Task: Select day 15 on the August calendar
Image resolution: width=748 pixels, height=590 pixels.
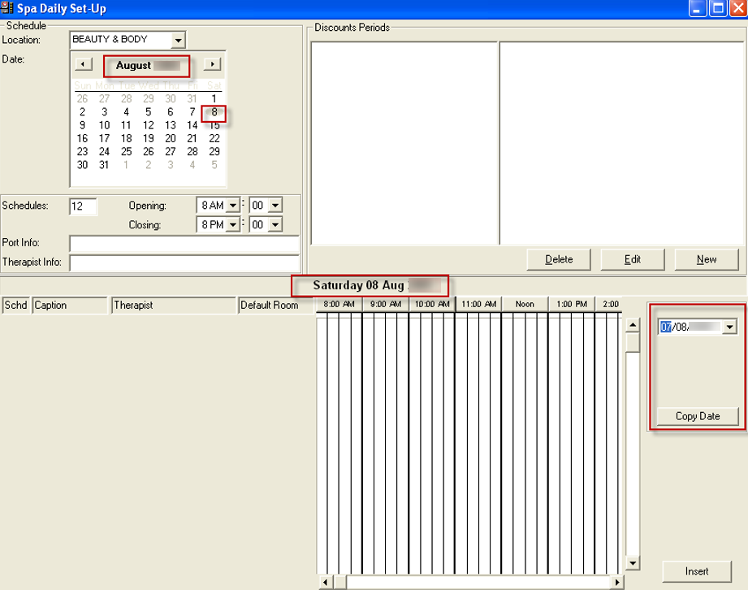Action: click(214, 126)
